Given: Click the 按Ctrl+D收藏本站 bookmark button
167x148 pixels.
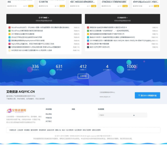Looking at the screenshot, I should coord(147,95).
